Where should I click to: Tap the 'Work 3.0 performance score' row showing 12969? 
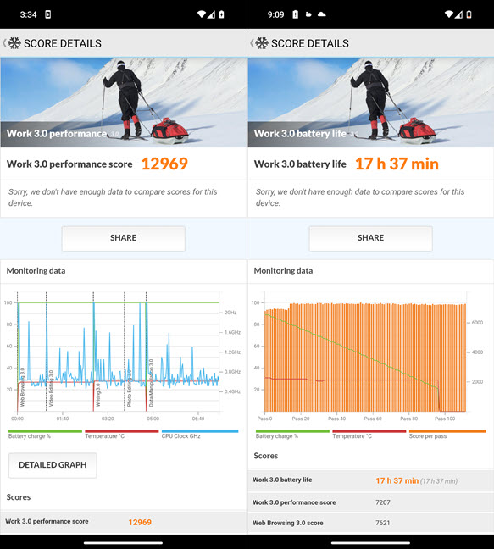coord(124,522)
